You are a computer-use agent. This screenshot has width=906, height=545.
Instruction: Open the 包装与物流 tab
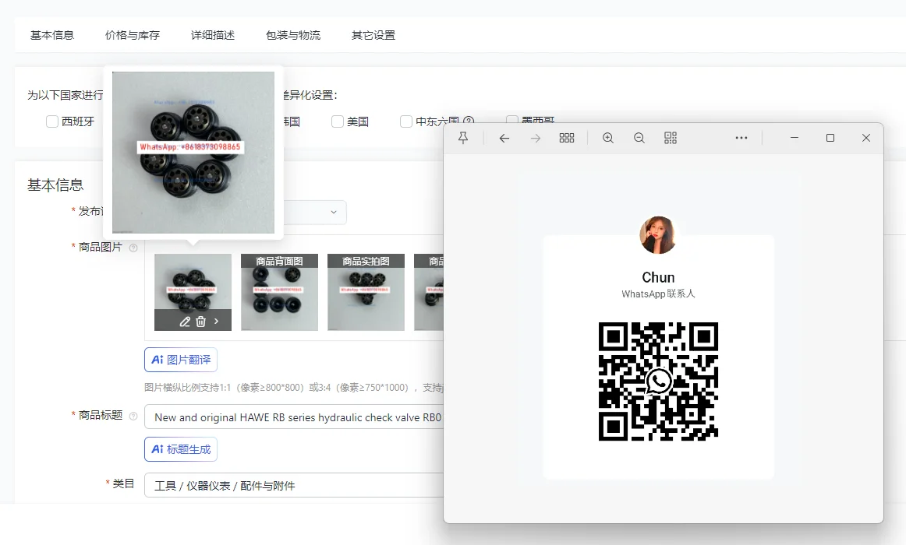(293, 35)
